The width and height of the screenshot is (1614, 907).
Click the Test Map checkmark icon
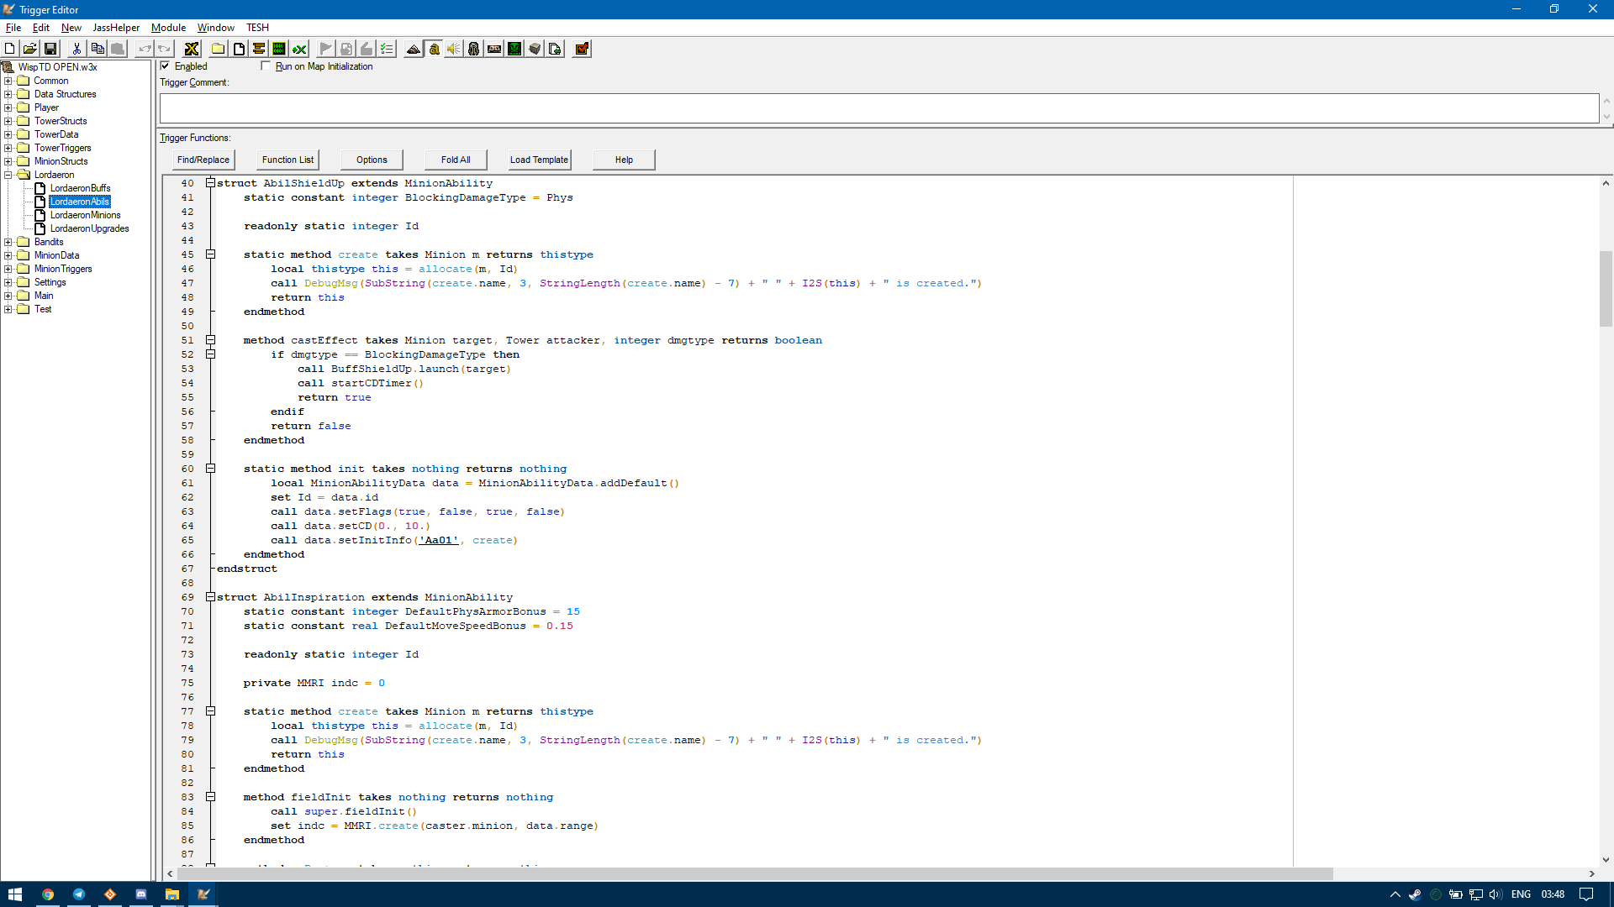(581, 49)
